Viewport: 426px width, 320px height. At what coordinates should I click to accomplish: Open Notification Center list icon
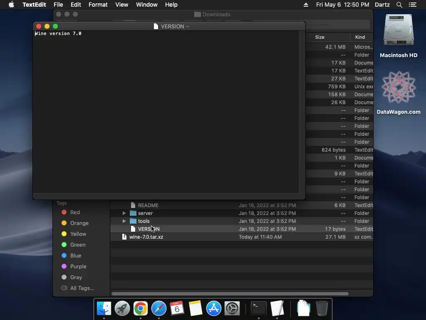pyautogui.click(x=413, y=5)
